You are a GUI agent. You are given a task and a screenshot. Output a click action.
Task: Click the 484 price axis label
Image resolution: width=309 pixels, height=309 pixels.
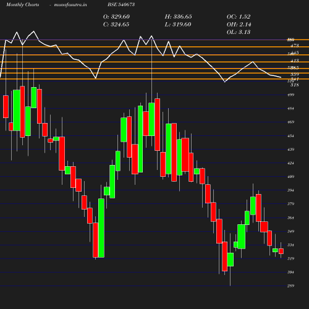point(290,109)
